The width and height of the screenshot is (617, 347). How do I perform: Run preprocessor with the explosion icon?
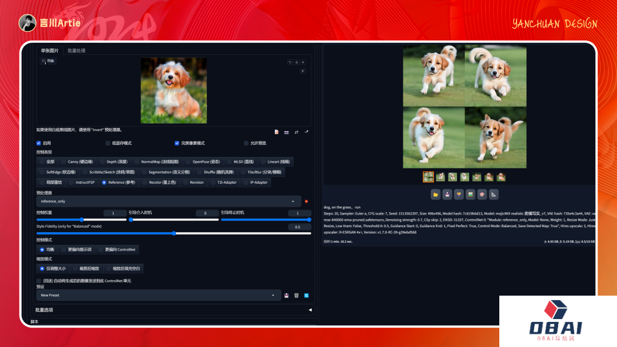(306, 201)
